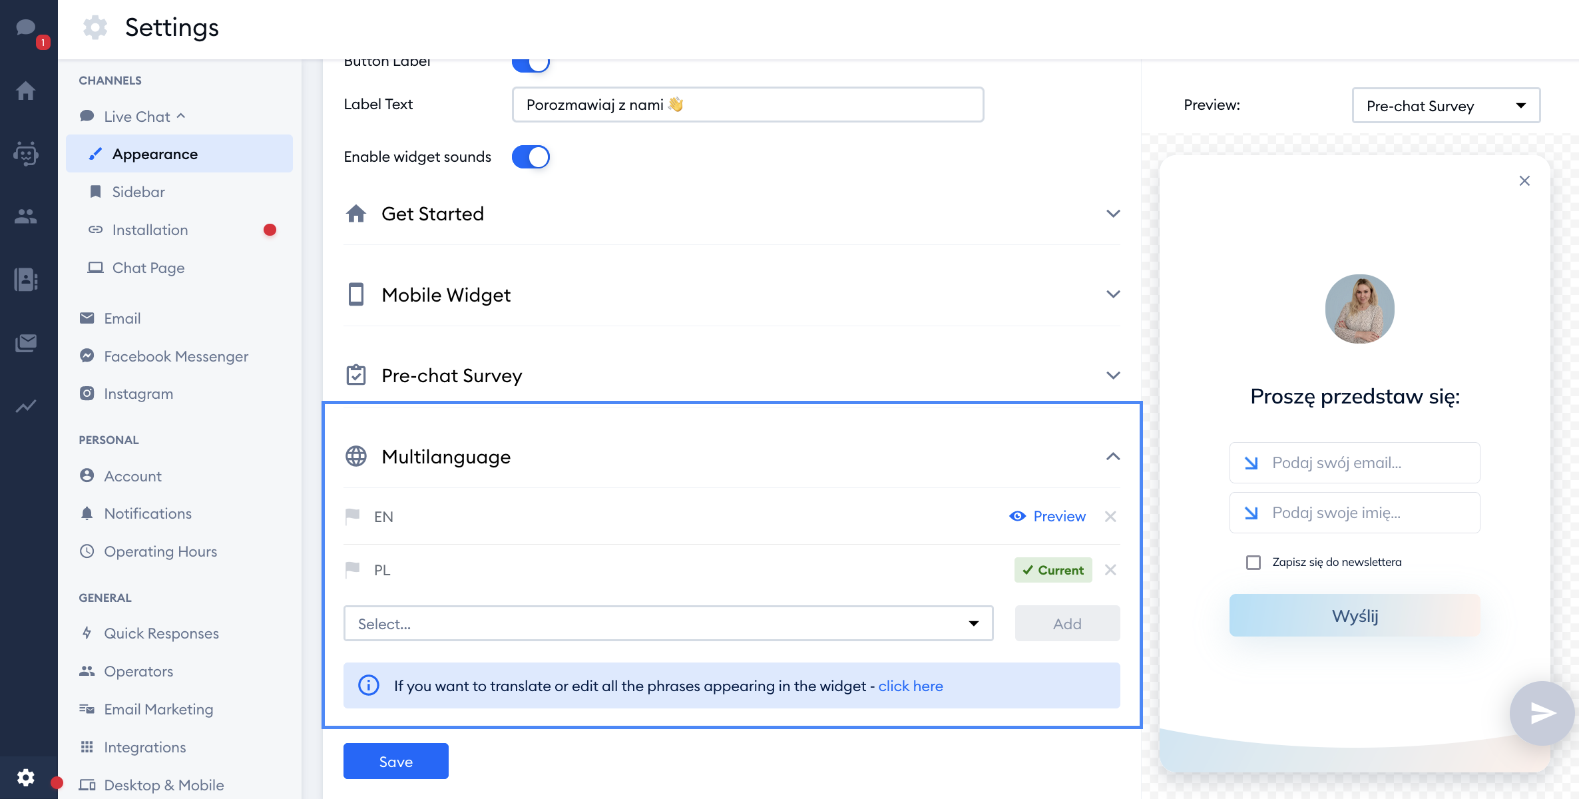Screen dimensions: 1579x799
Task: Click the Current badge on the PL row
Action: point(1053,570)
